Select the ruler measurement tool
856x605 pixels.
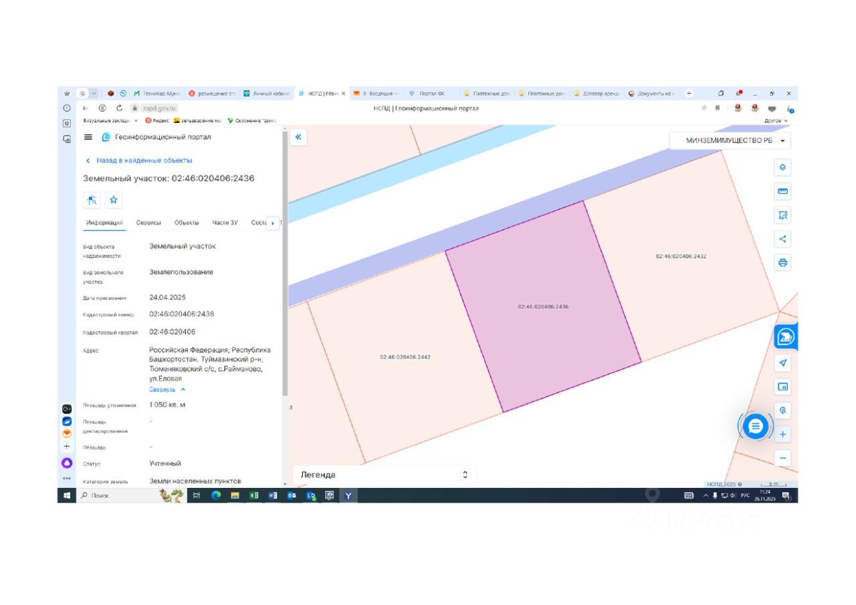pyautogui.click(x=783, y=191)
